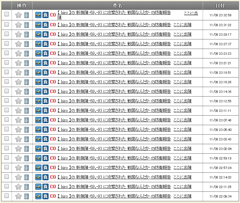
Task: Trash the report dated 11/08 23:29:17
Action: [x=26, y=34]
